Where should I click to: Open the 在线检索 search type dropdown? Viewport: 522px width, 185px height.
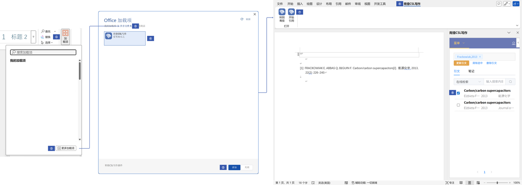point(468,81)
